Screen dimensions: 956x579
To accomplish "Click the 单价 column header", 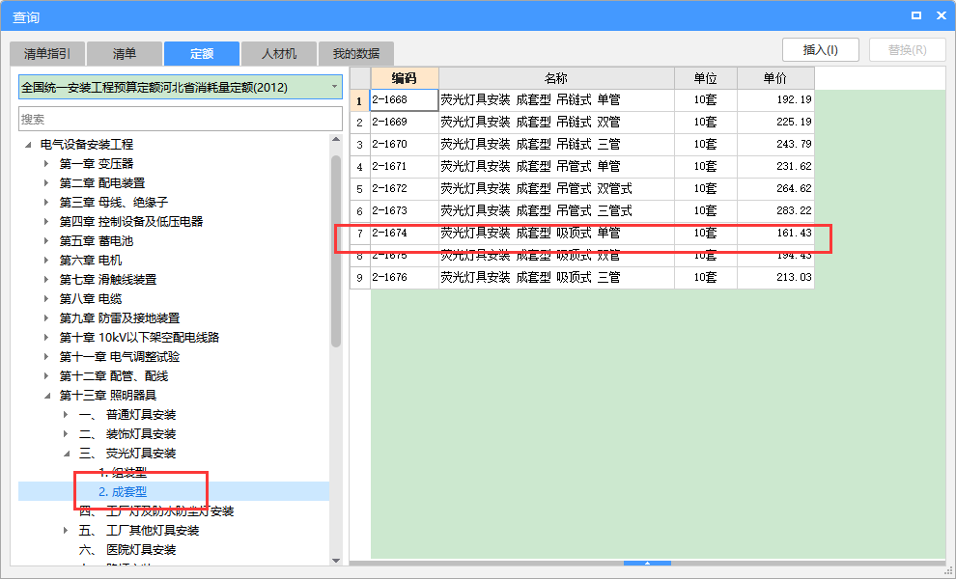I will (775, 78).
